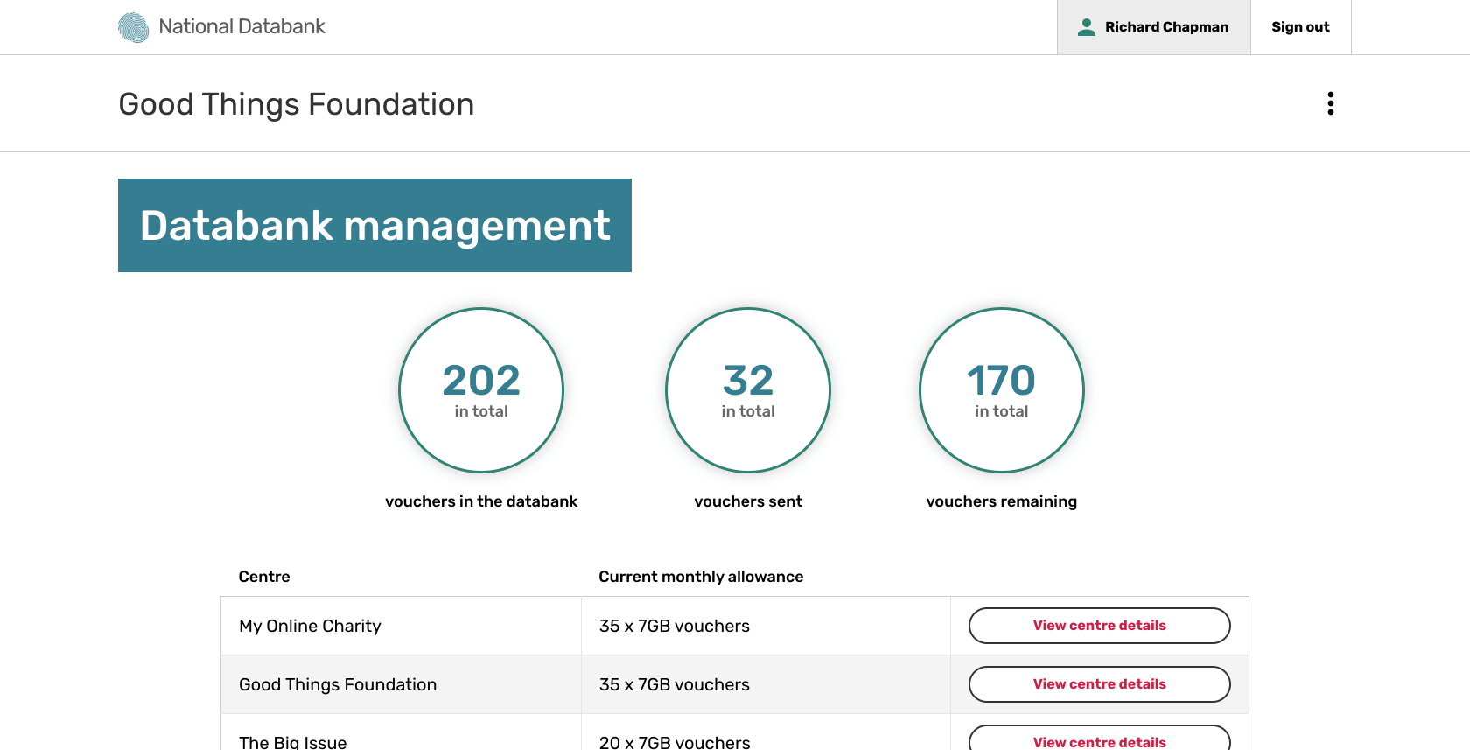
Task: View centre details for My Online Charity
Action: 1099,626
